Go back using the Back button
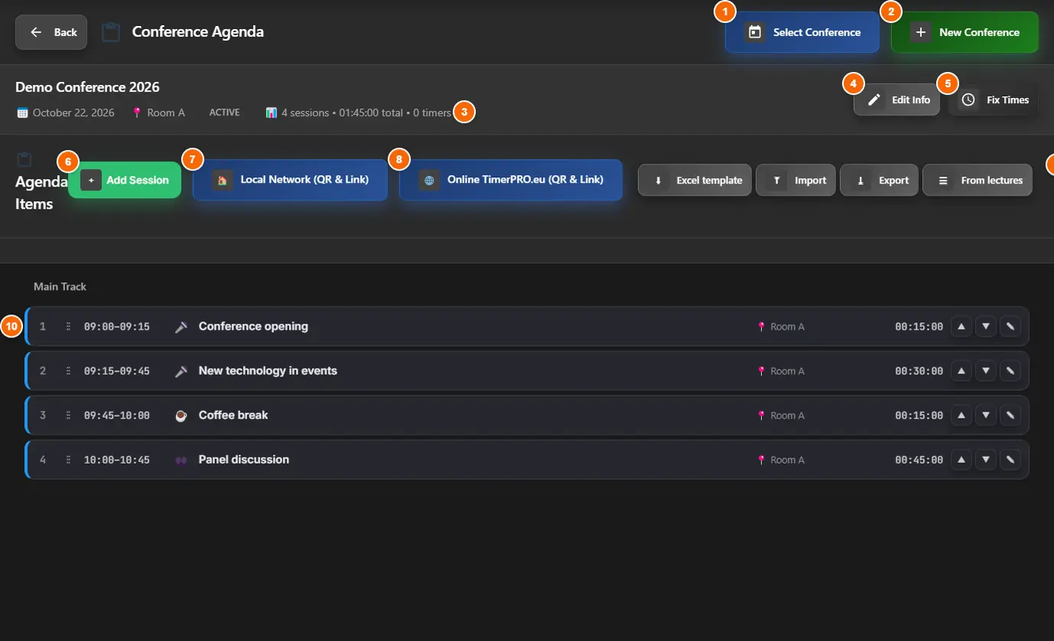 (x=51, y=32)
